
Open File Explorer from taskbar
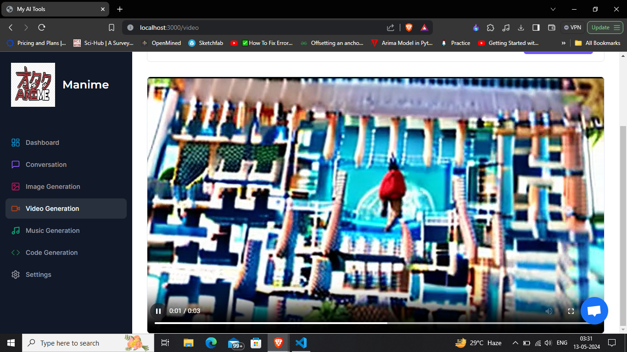click(188, 343)
